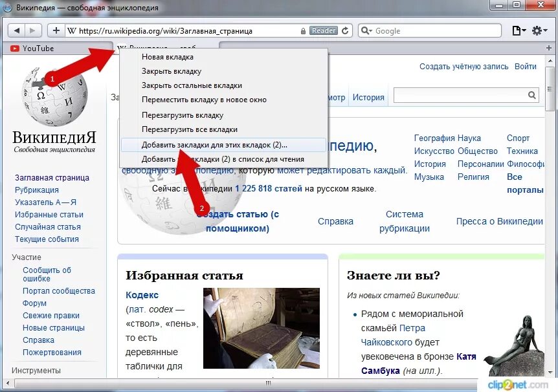
Task: Select 'Закрыть остальные вкладки' entry
Action: tap(223, 85)
